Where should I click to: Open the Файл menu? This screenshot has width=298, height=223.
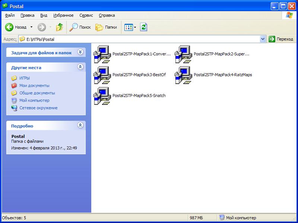[x=10, y=15]
